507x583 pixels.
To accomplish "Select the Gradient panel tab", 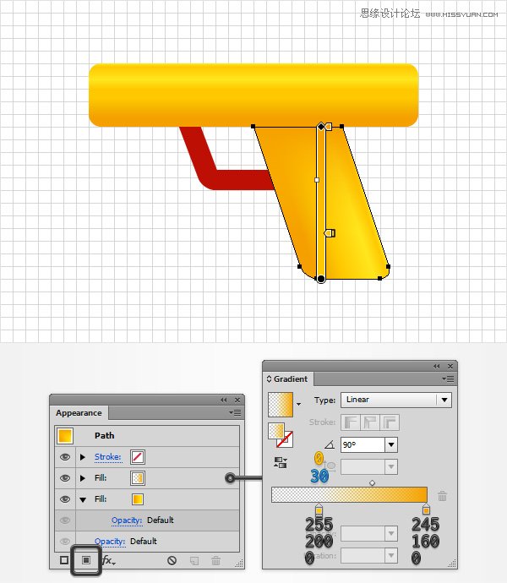I will 288,379.
